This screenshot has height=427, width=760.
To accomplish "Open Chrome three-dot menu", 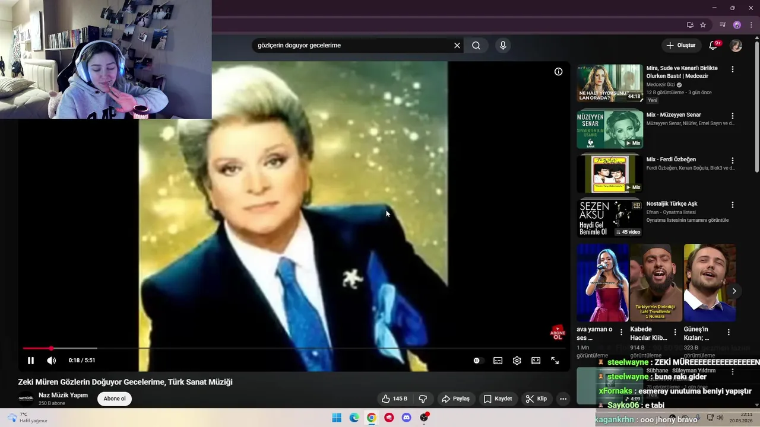I will (x=751, y=25).
